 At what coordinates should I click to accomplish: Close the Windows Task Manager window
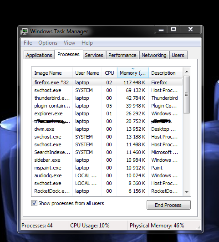tap(190, 30)
